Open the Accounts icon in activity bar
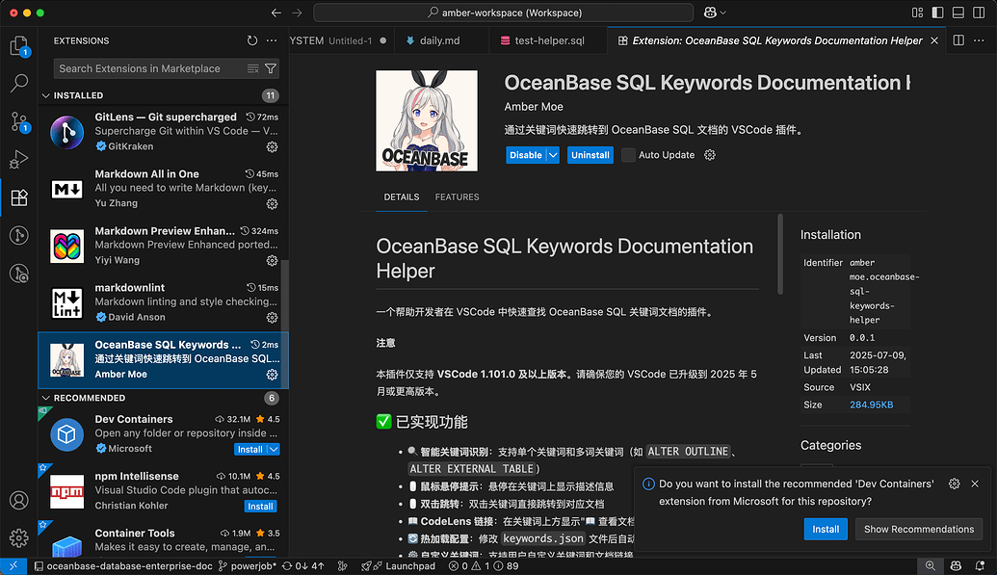Viewport: 997px width, 575px height. click(x=18, y=501)
